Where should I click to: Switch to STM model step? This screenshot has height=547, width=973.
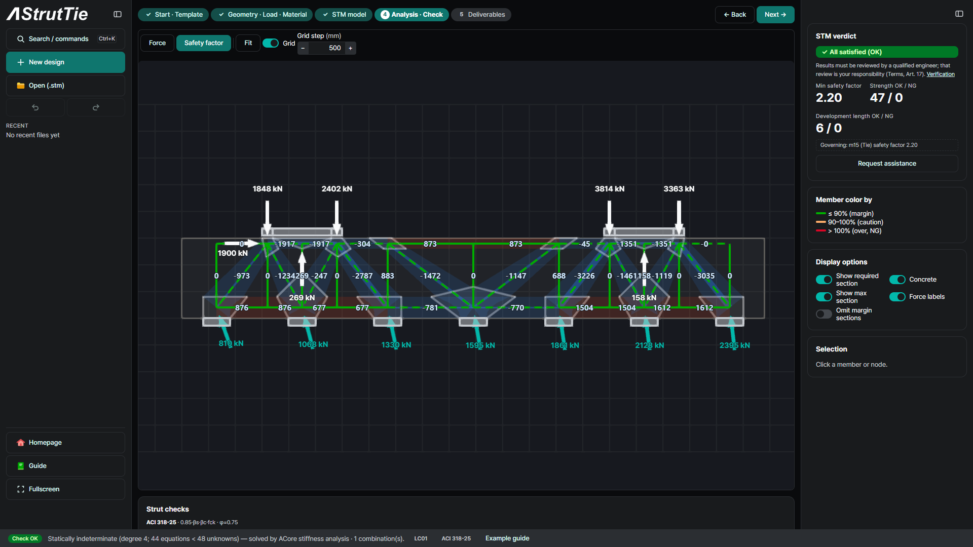(344, 15)
